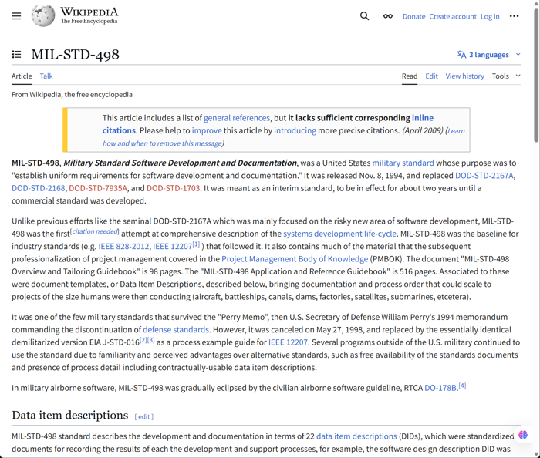This screenshot has height=458, width=540.
Task: Open IEEE 12207 link in Perry Memo paragraph
Action: click(x=288, y=342)
